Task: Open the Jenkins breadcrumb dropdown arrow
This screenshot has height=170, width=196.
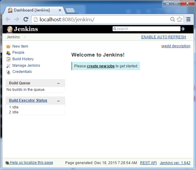Action: tap(25, 37)
